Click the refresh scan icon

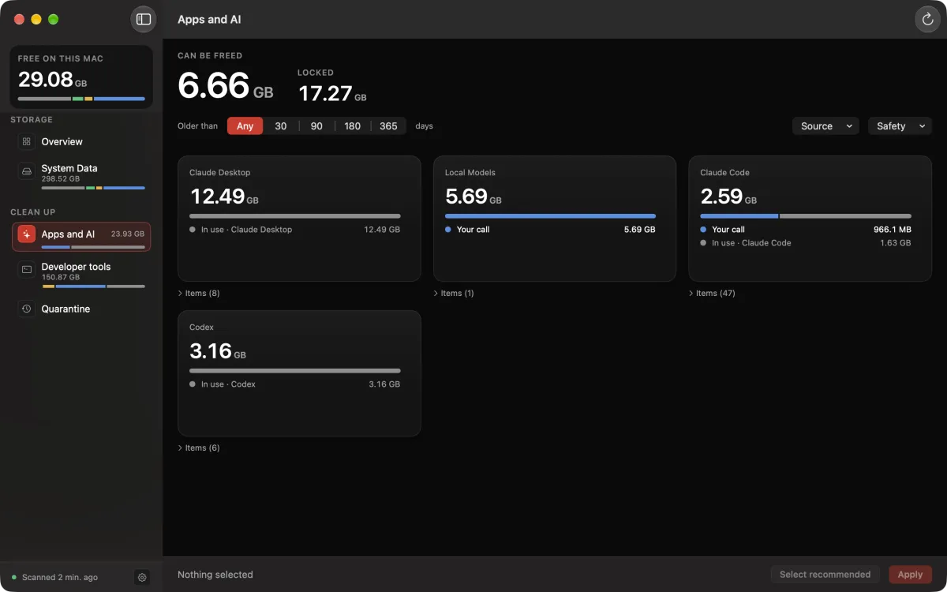tap(927, 19)
